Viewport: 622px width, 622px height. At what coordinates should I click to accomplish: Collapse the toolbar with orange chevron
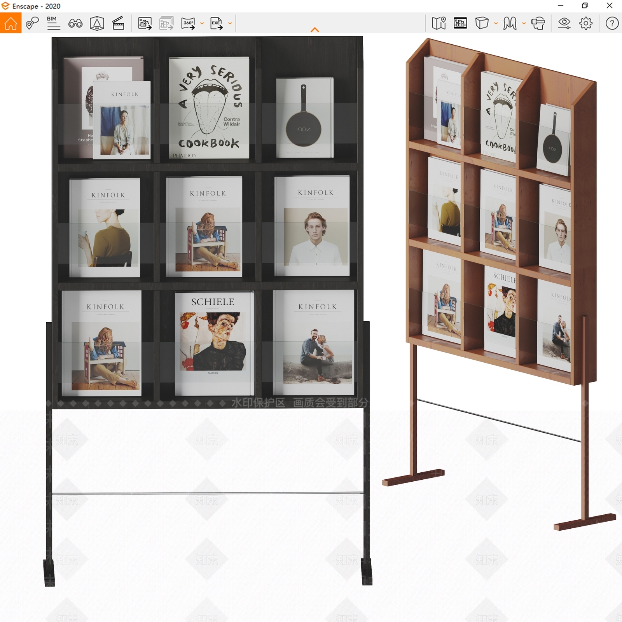pyautogui.click(x=315, y=30)
